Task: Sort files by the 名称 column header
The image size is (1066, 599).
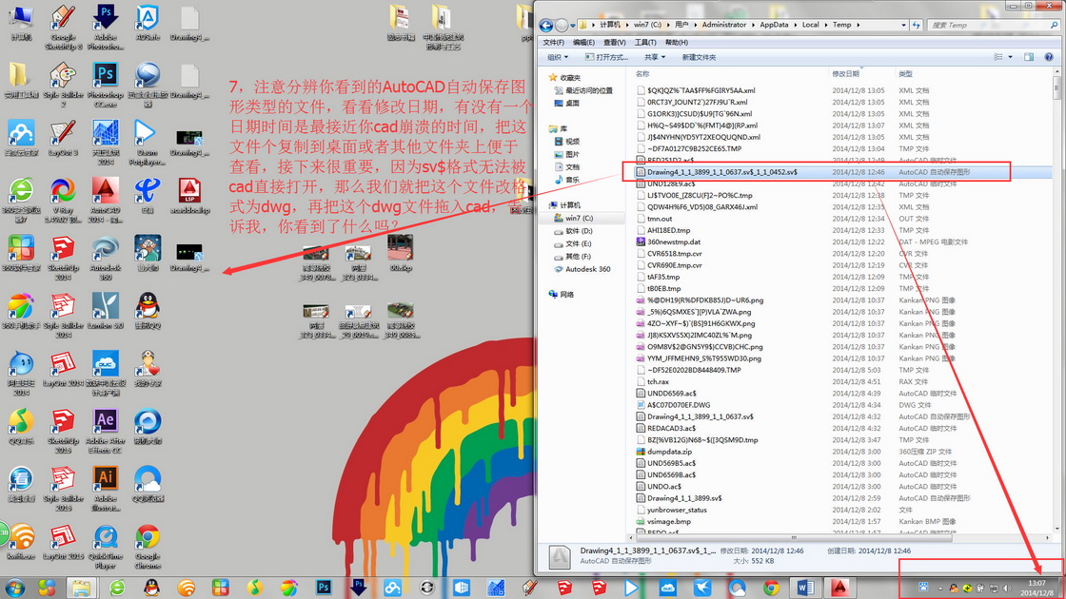Action: 642,74
